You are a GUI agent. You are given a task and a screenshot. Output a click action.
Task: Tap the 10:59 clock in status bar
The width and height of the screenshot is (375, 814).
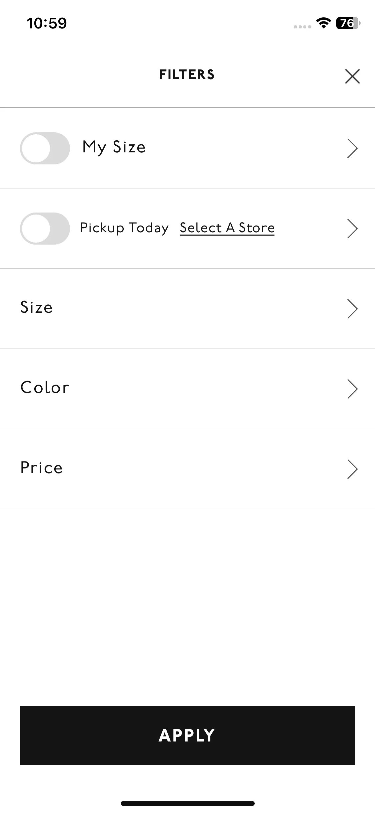point(47,23)
